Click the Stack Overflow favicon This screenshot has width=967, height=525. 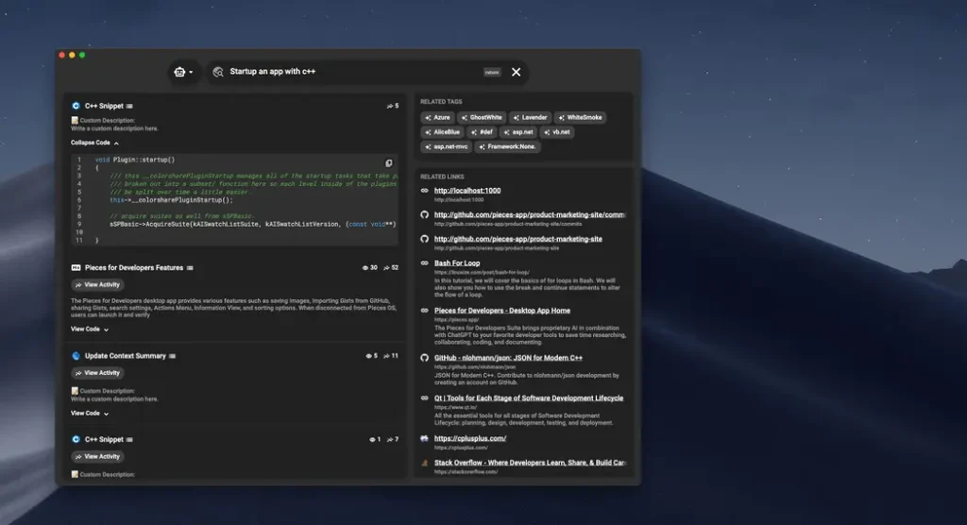(x=424, y=463)
